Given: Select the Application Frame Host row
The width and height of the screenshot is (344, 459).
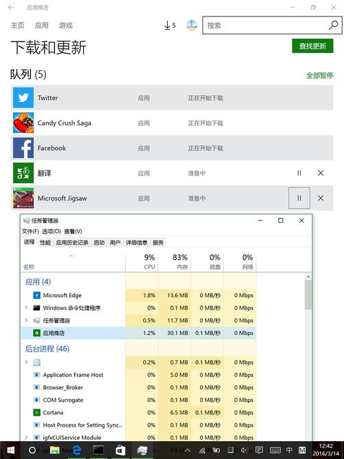Looking at the screenshot, I should 138,375.
